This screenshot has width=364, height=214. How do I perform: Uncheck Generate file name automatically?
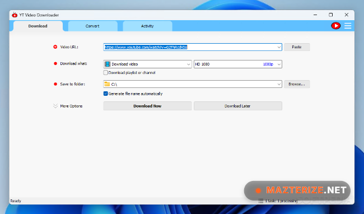(106, 94)
